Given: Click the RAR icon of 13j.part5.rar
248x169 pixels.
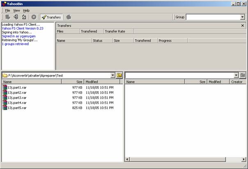Looking at the screenshot, I should 5,108.
